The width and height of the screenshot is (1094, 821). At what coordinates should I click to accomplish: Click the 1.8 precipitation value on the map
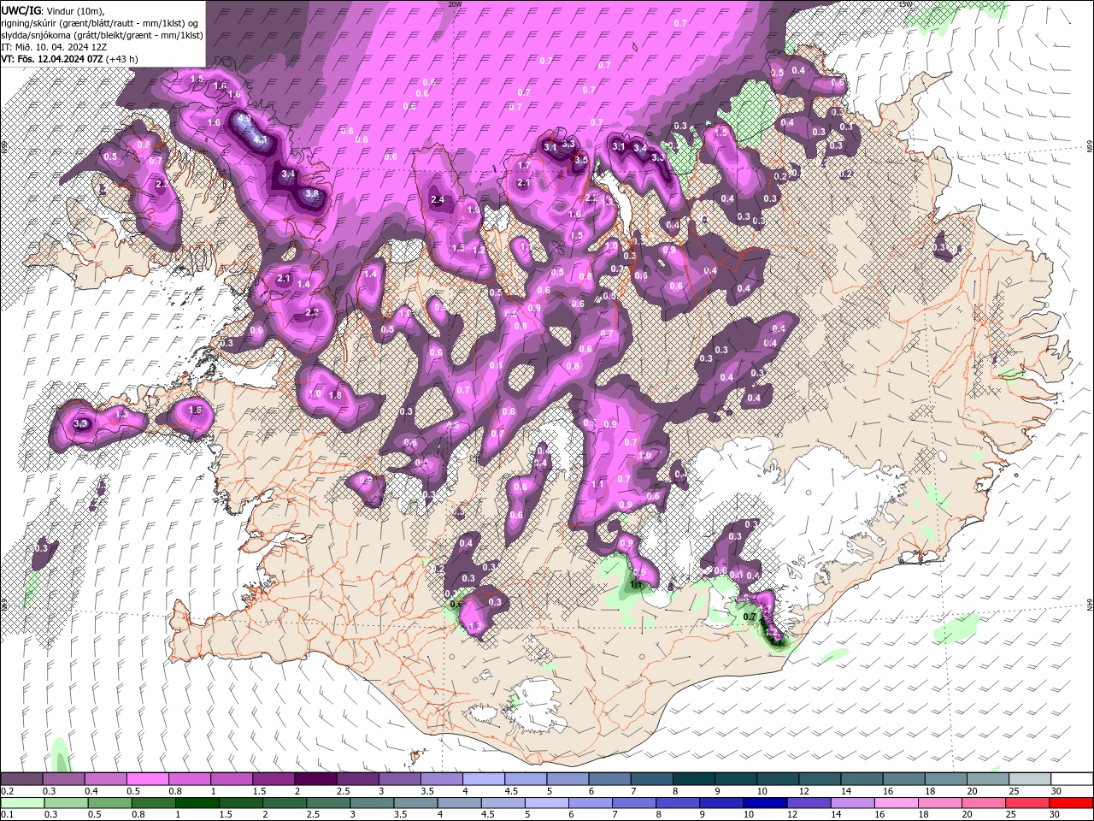[x=335, y=395]
